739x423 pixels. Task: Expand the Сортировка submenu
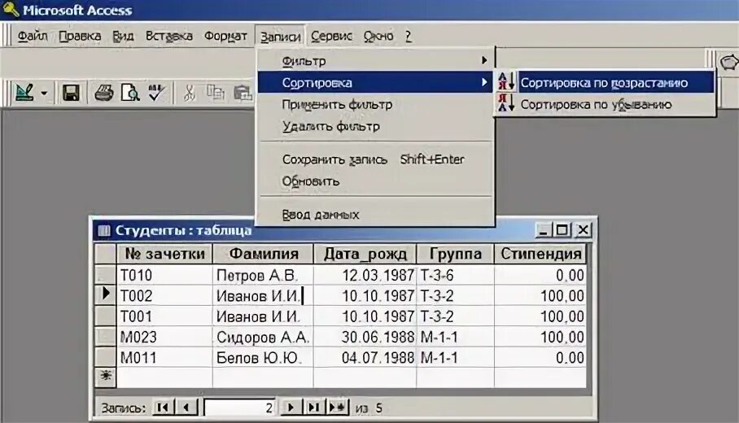click(x=375, y=82)
